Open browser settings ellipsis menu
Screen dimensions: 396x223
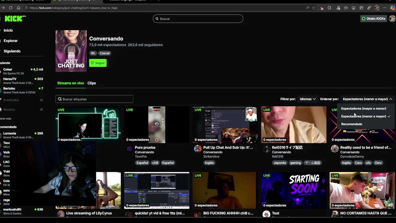click(x=385, y=8)
